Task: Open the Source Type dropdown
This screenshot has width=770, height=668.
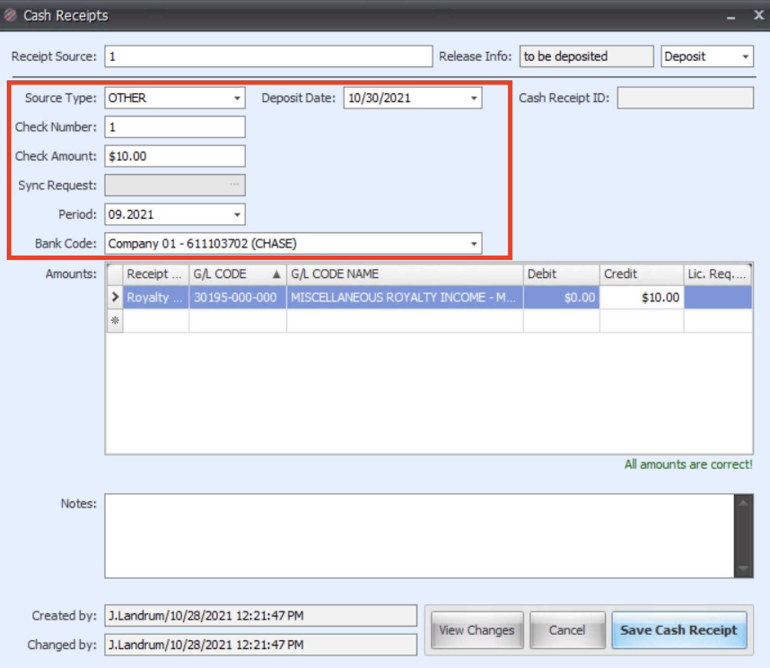Action: pos(237,98)
